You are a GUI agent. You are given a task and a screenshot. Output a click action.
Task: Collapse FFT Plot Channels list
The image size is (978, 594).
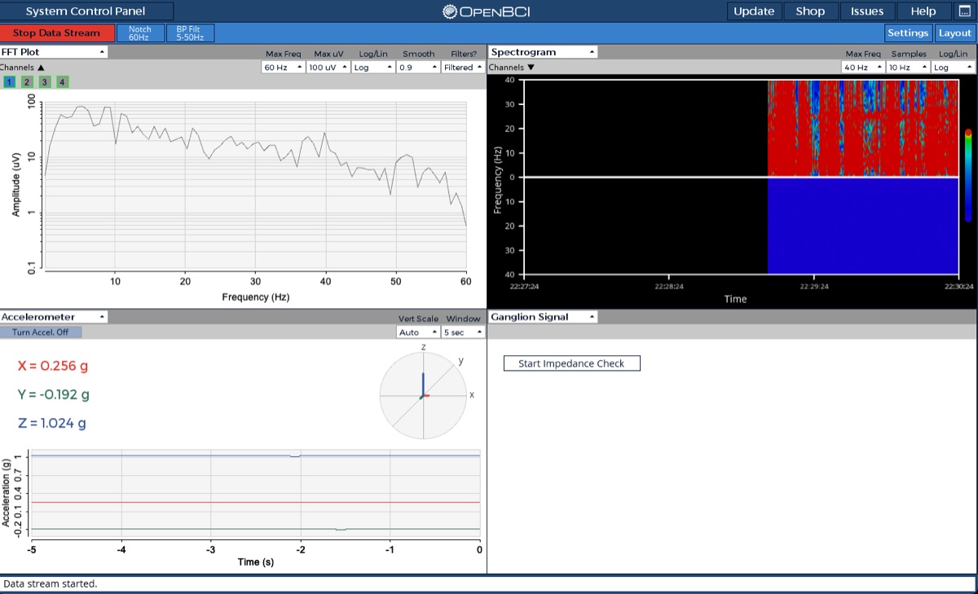22,68
